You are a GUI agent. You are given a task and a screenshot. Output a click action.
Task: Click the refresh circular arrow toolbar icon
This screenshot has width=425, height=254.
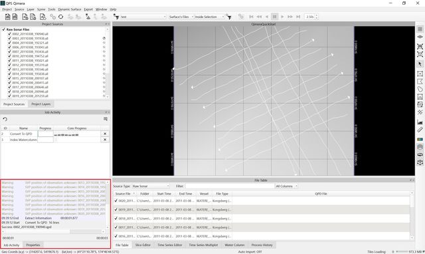click(x=60, y=17)
